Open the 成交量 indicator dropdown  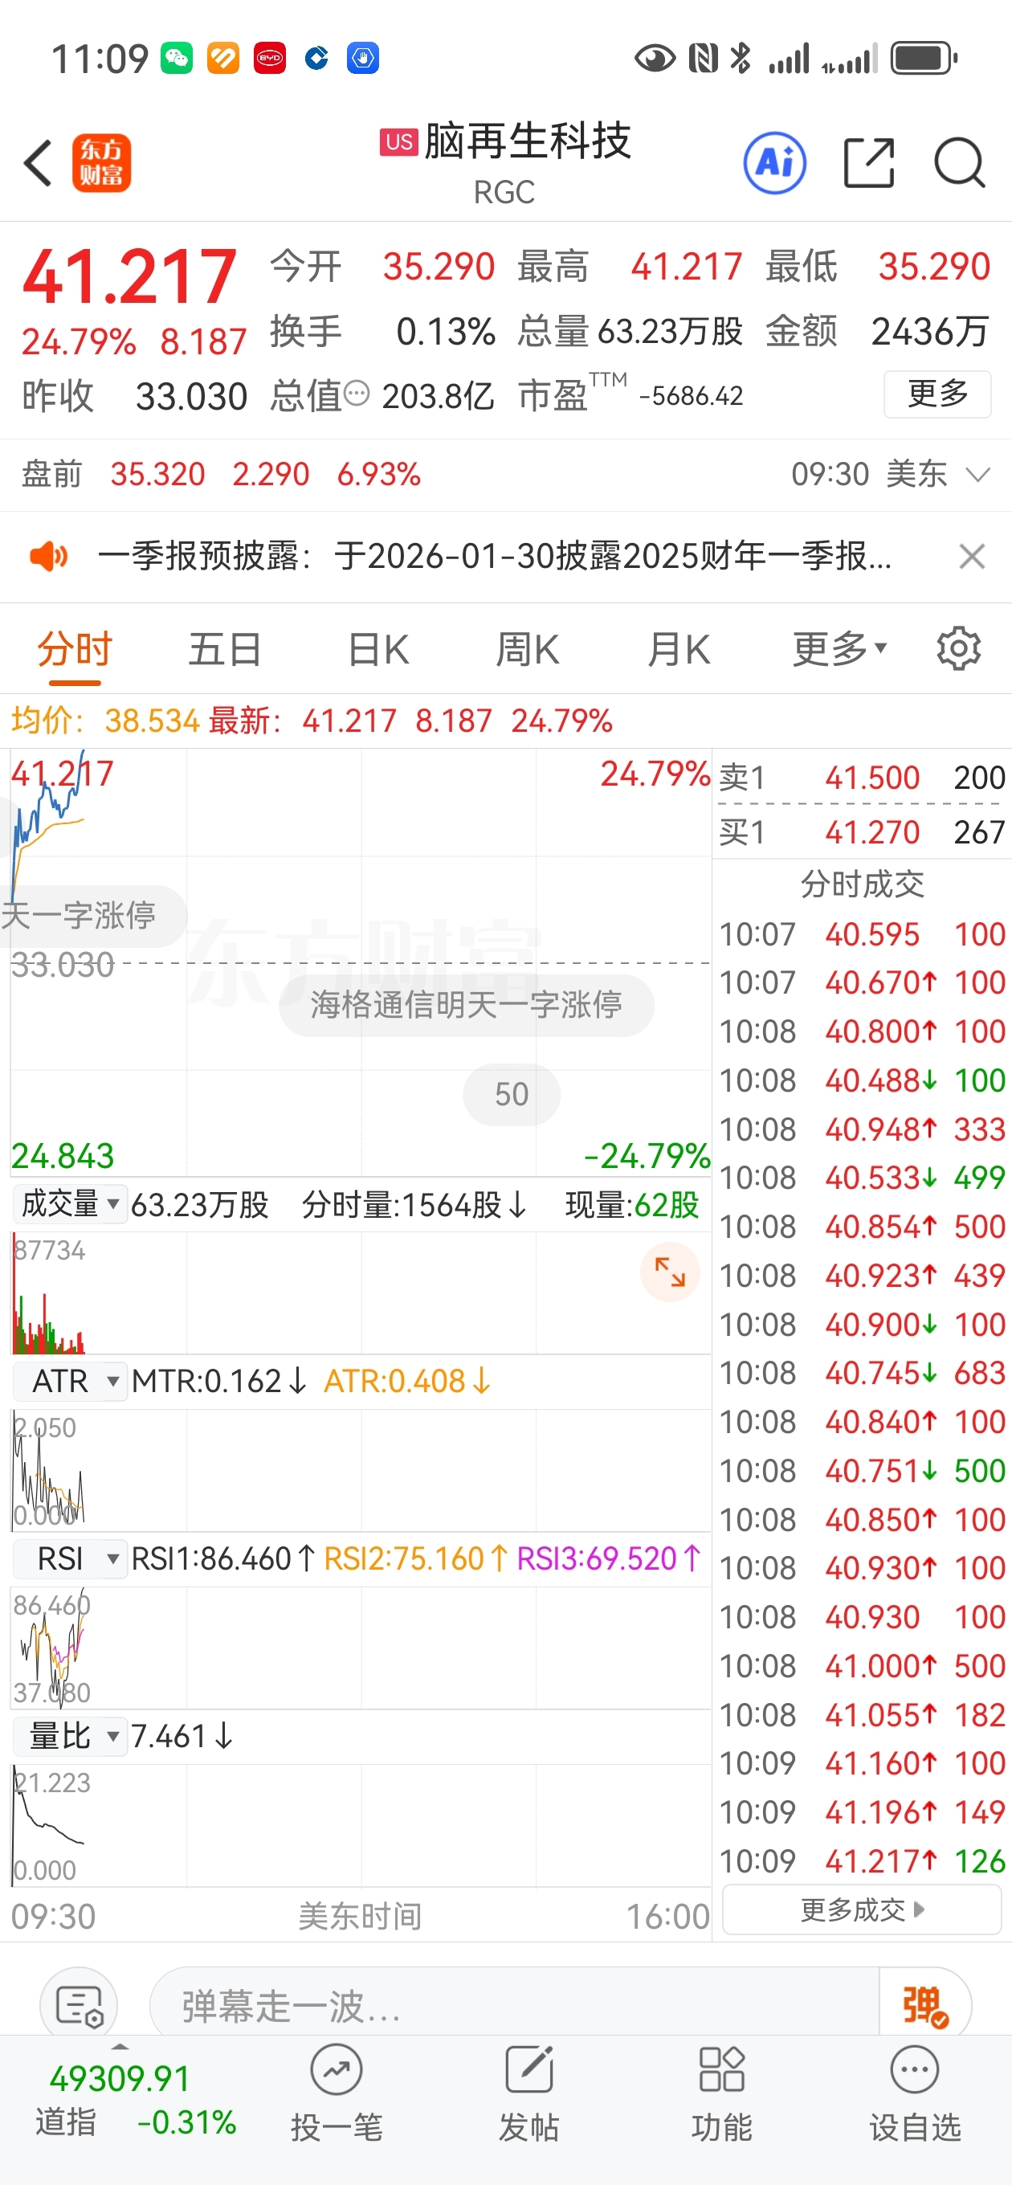(70, 1203)
